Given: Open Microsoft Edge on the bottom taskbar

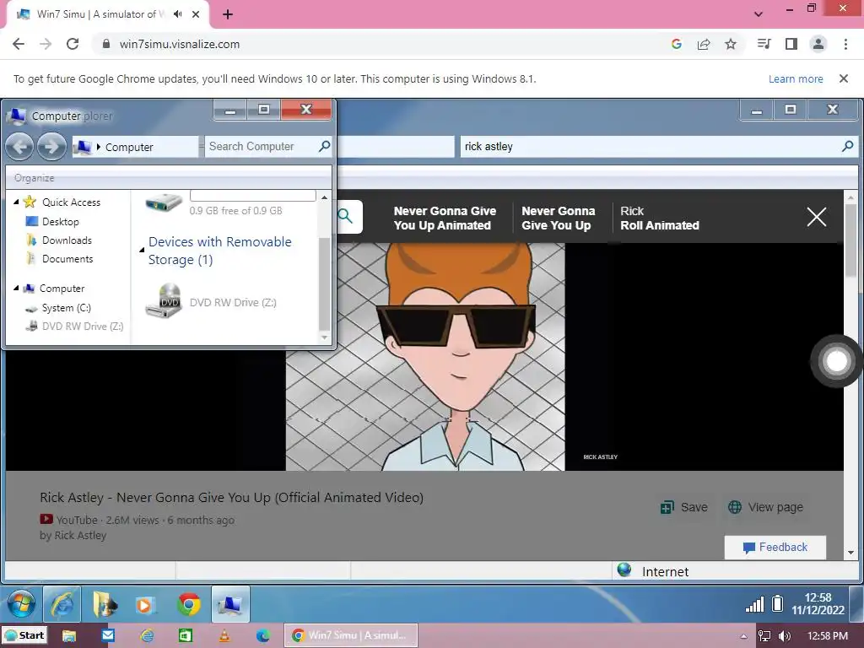Looking at the screenshot, I should tap(263, 635).
